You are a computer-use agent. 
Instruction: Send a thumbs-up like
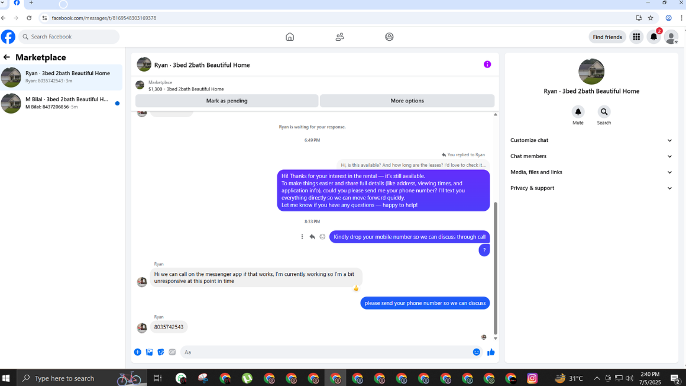(x=491, y=352)
